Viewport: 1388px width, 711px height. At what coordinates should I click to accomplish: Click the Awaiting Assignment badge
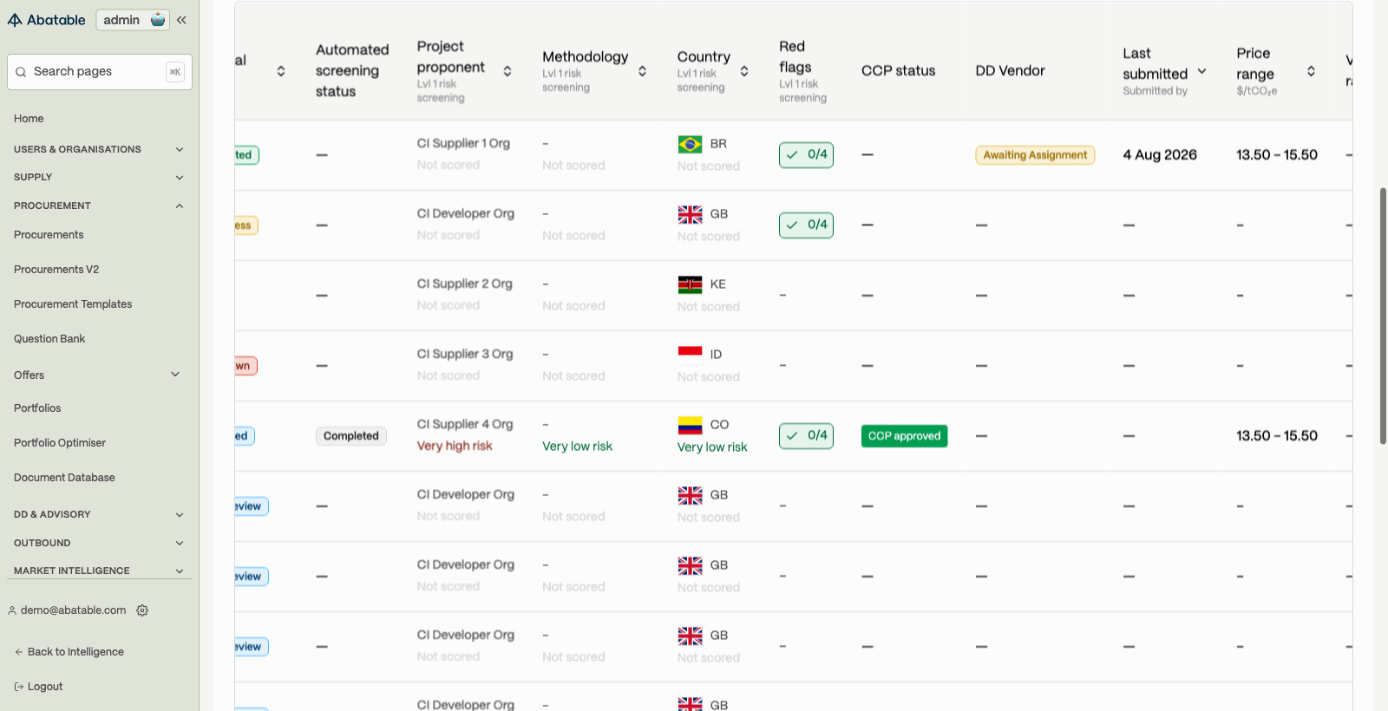tap(1035, 155)
